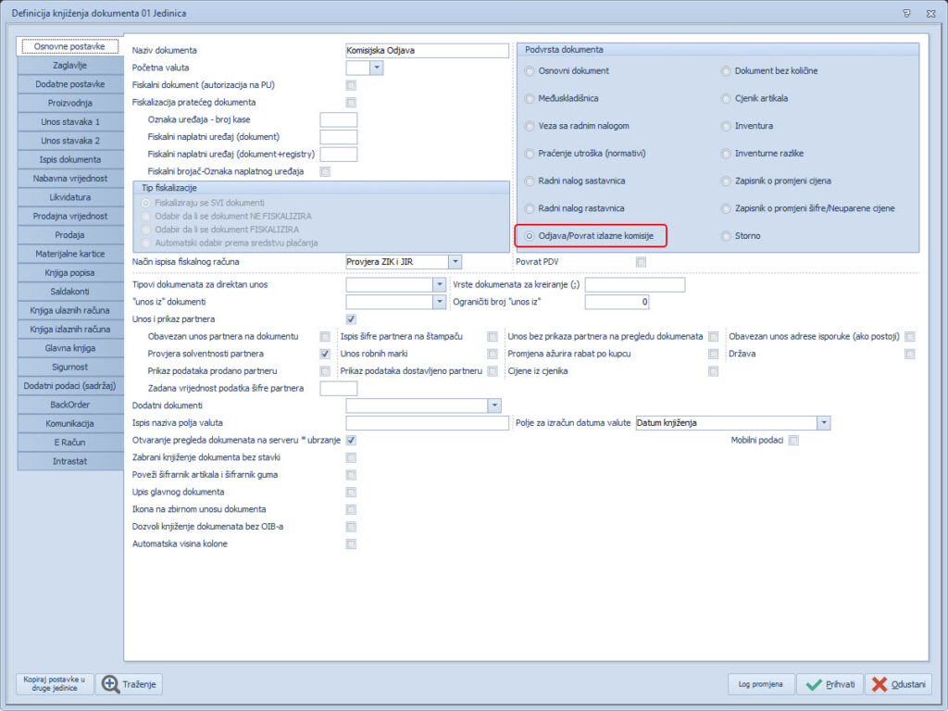Expand the Polje za izračun datuma valute dropdown
The width and height of the screenshot is (948, 711).
coord(823,423)
